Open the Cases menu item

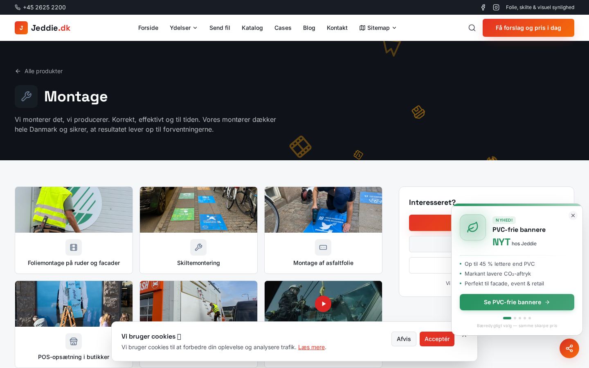coord(283,28)
